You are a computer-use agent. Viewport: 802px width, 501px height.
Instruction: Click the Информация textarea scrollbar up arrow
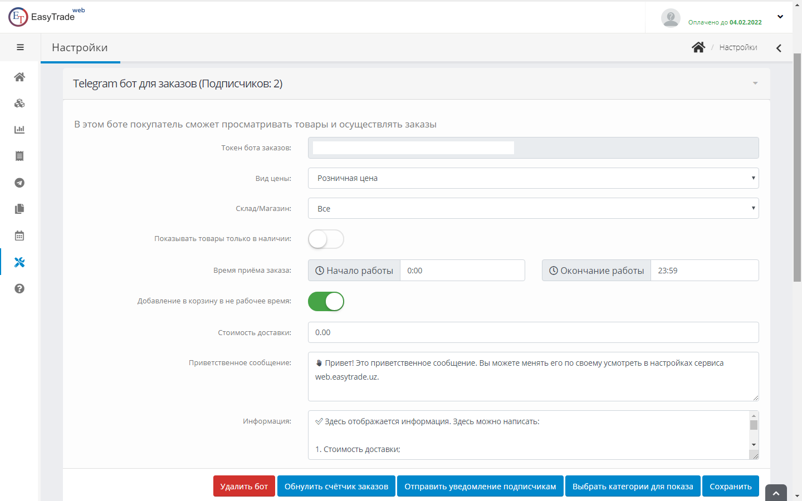click(x=754, y=416)
